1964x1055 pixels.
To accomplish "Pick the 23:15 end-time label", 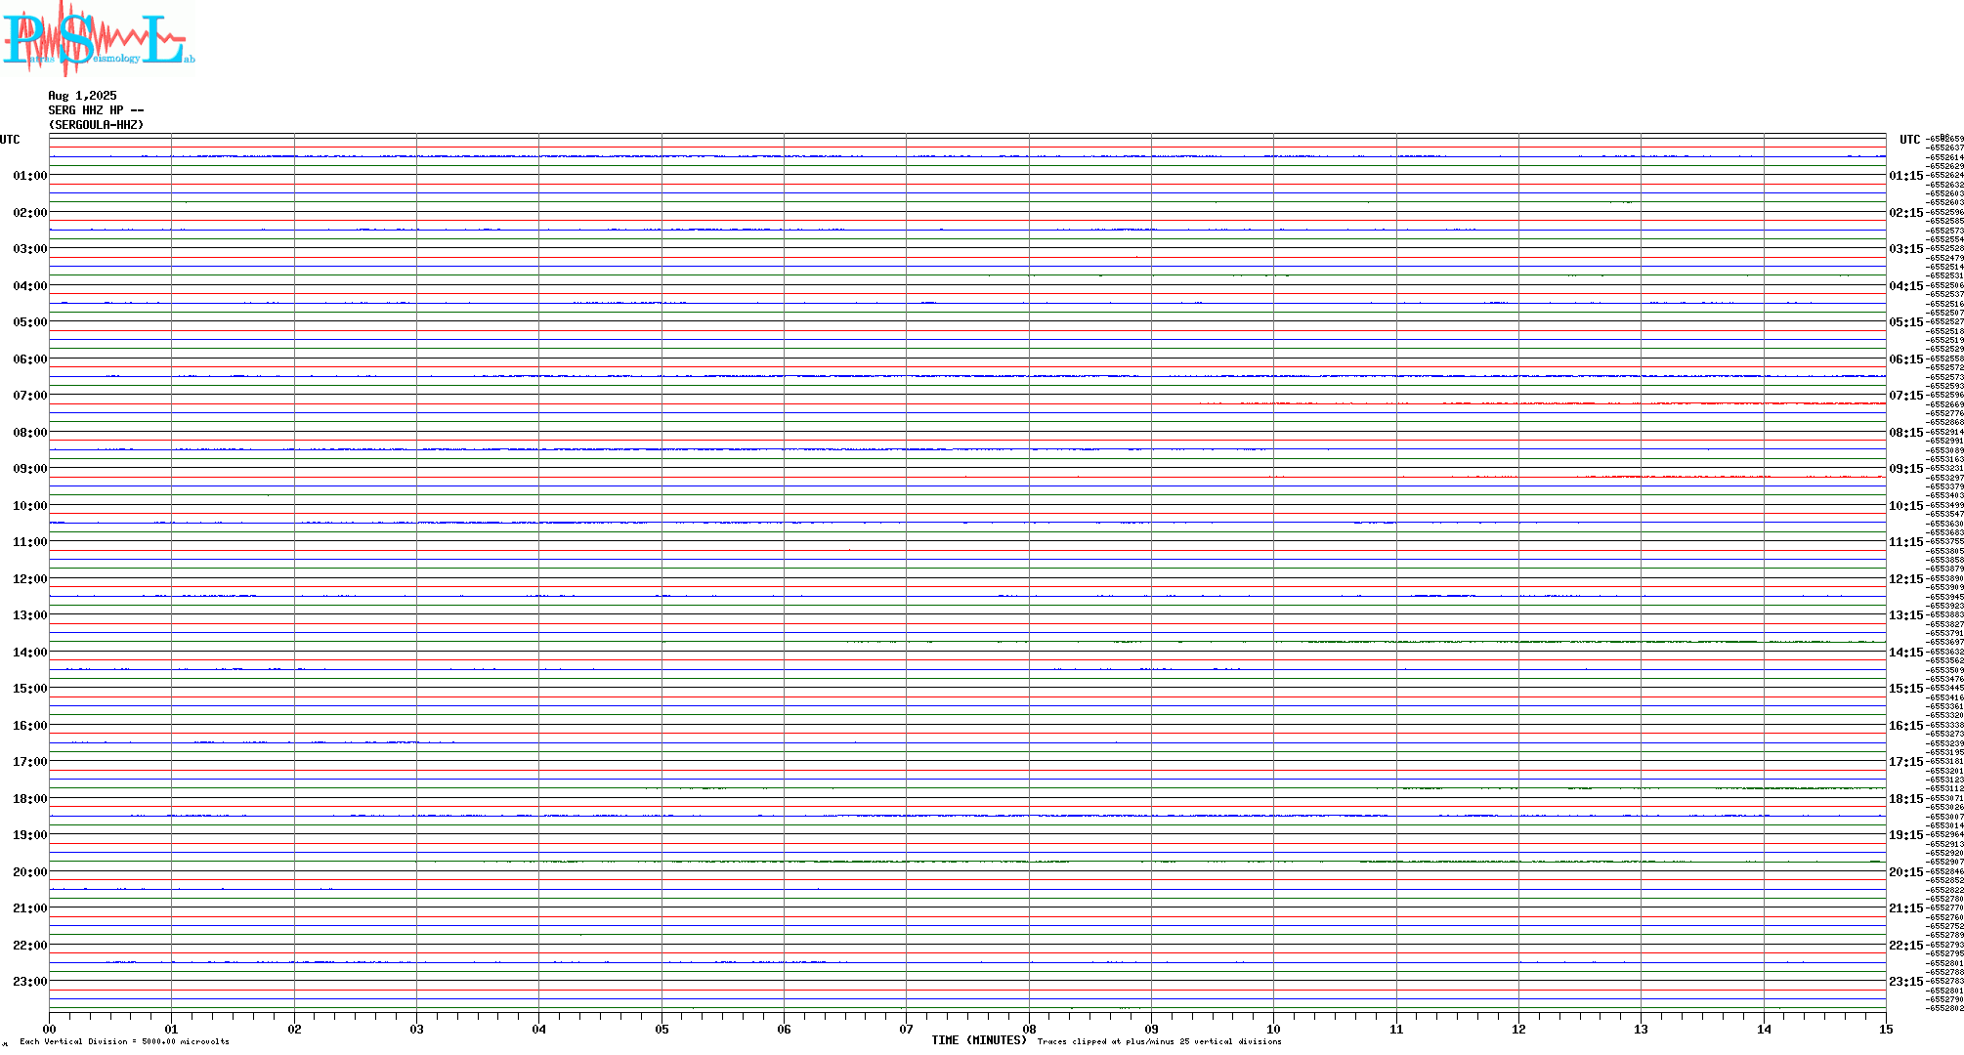I will [x=1906, y=982].
